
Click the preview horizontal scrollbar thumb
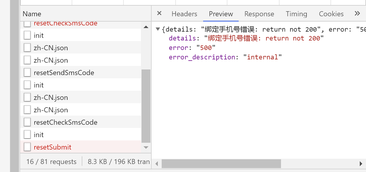coord(221,163)
